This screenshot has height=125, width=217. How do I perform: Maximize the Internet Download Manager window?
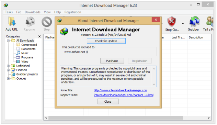click(198, 4)
